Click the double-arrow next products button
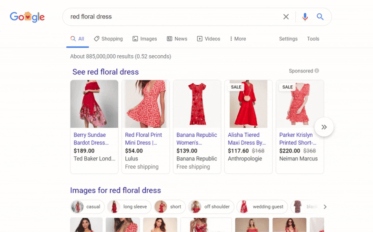 [324, 127]
